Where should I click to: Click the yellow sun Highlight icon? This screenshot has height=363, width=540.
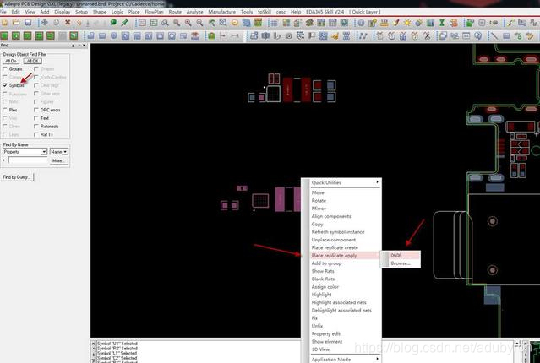[407, 23]
